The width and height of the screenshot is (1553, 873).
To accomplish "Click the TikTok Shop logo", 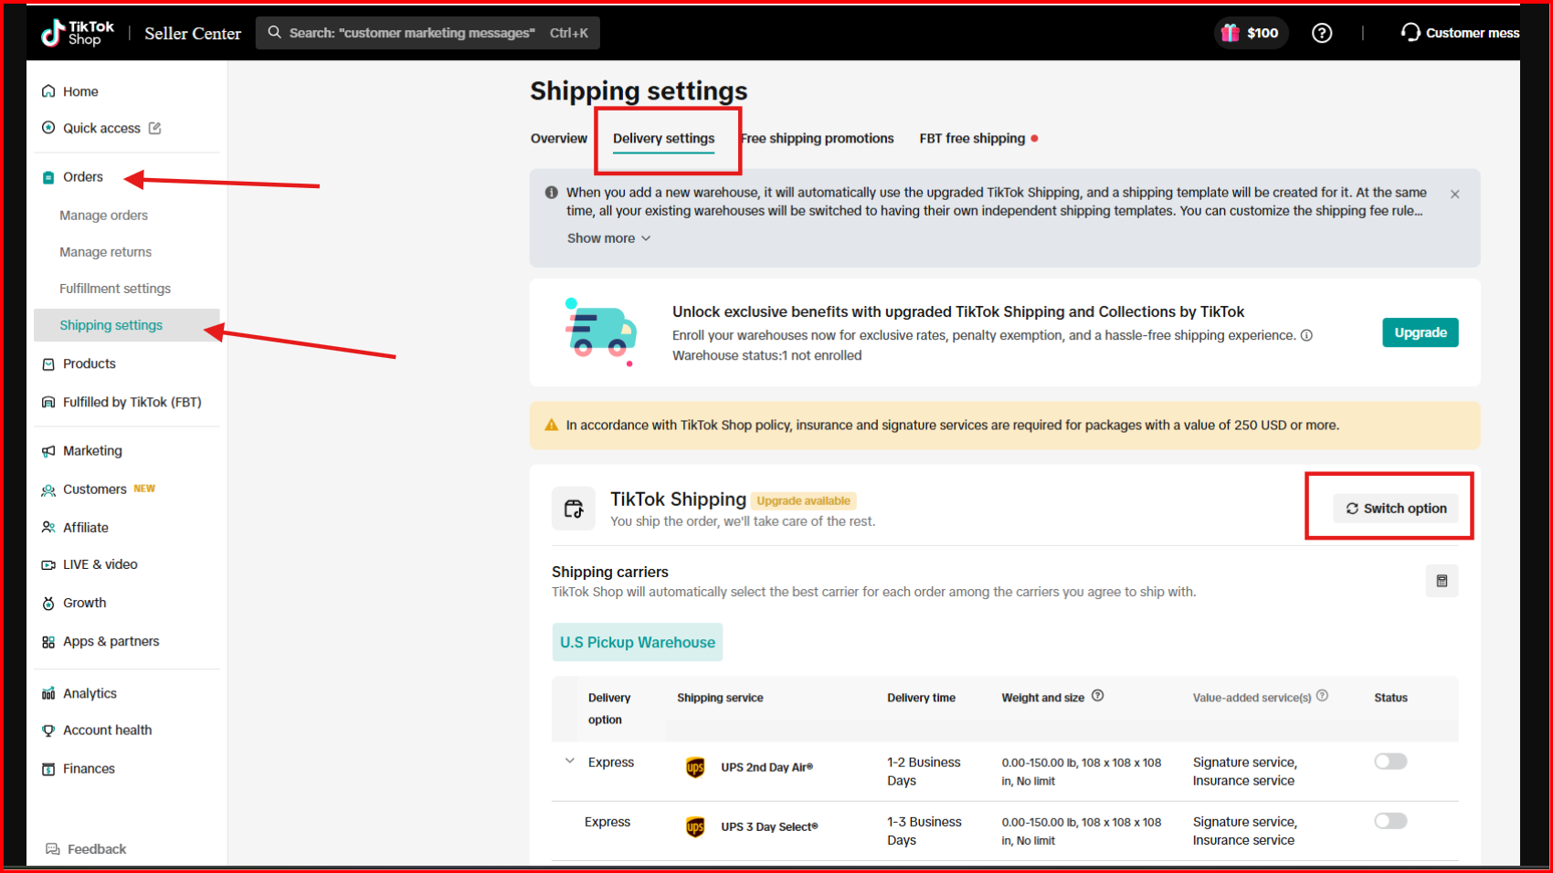I will [78, 33].
